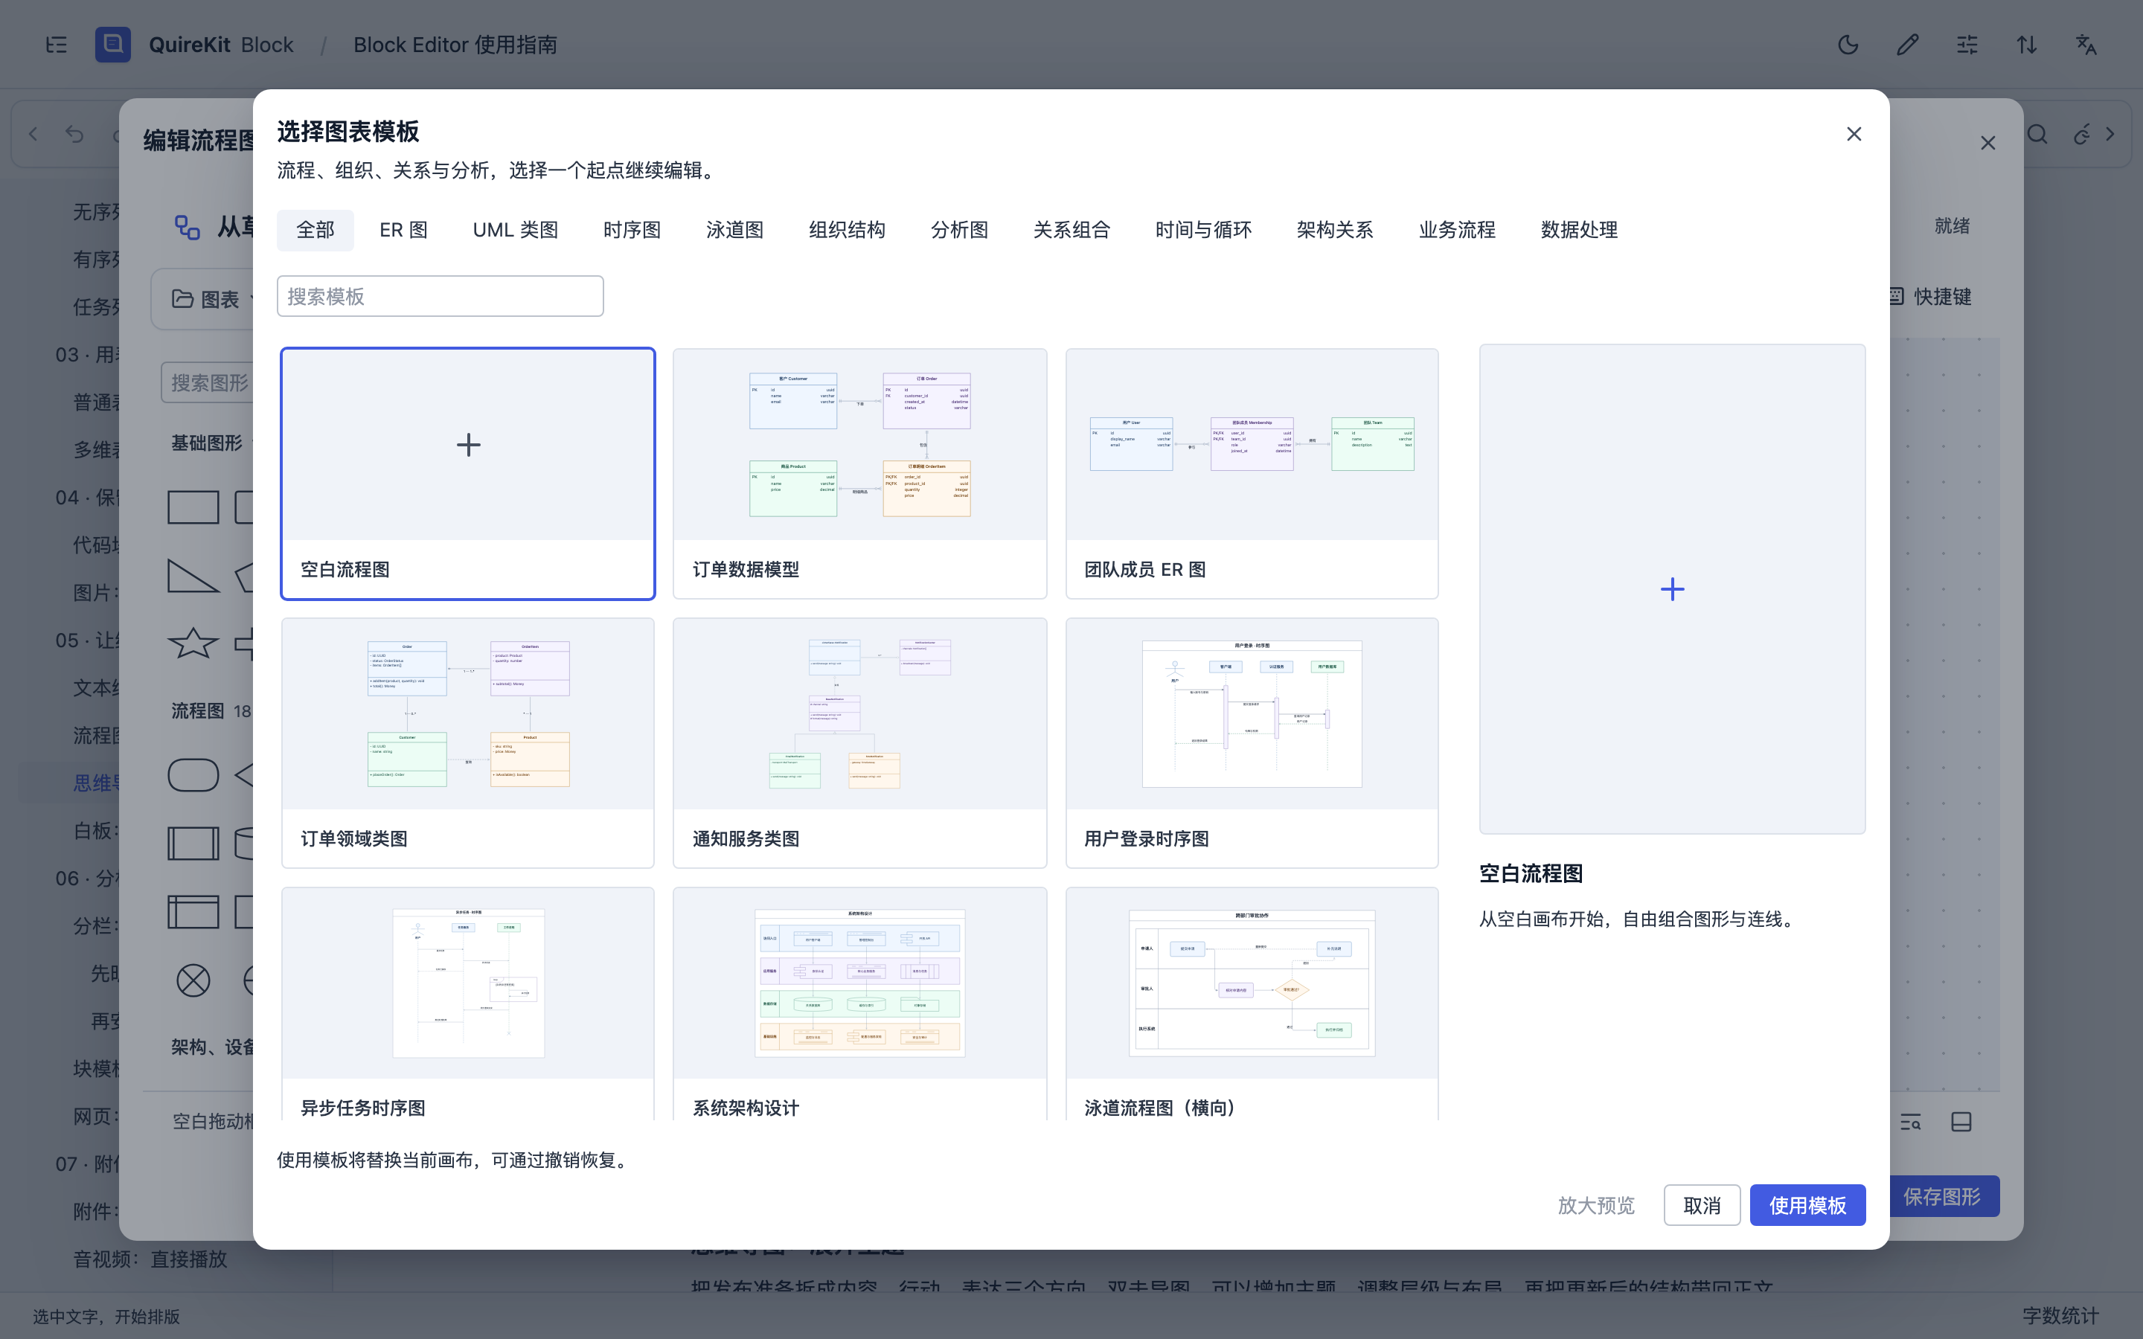Open the sliders settings icon in header
The width and height of the screenshot is (2143, 1339).
(1967, 45)
